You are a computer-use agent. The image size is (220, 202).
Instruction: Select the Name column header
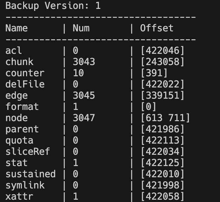pyautogui.click(x=17, y=28)
